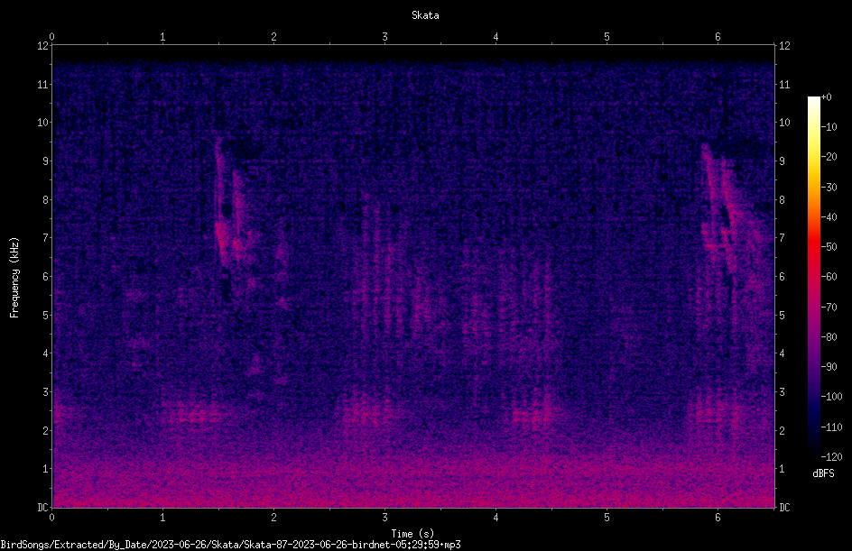Click the "-40" value on the color scale
The height and width of the screenshot is (551, 852).
[829, 217]
